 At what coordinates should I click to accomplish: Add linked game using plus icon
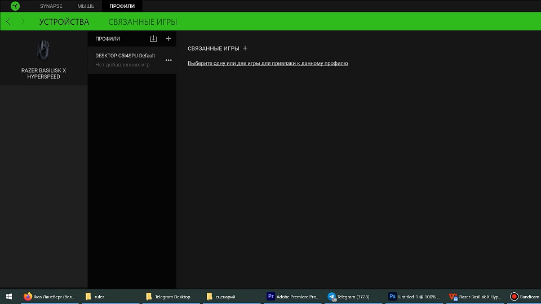click(245, 48)
